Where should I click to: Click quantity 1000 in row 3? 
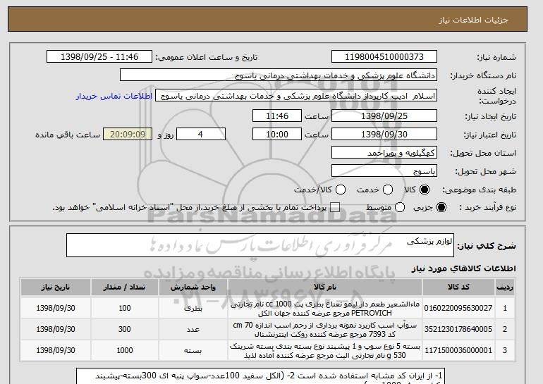(x=124, y=350)
